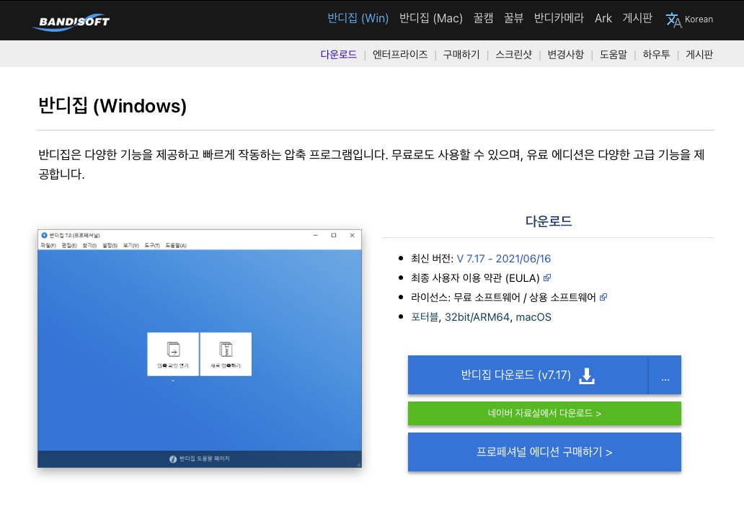
Task: Open the 구매하기 sub-menu tab
Action: point(461,55)
